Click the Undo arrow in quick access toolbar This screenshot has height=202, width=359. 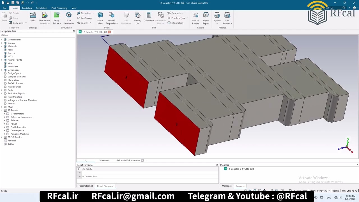27,3
